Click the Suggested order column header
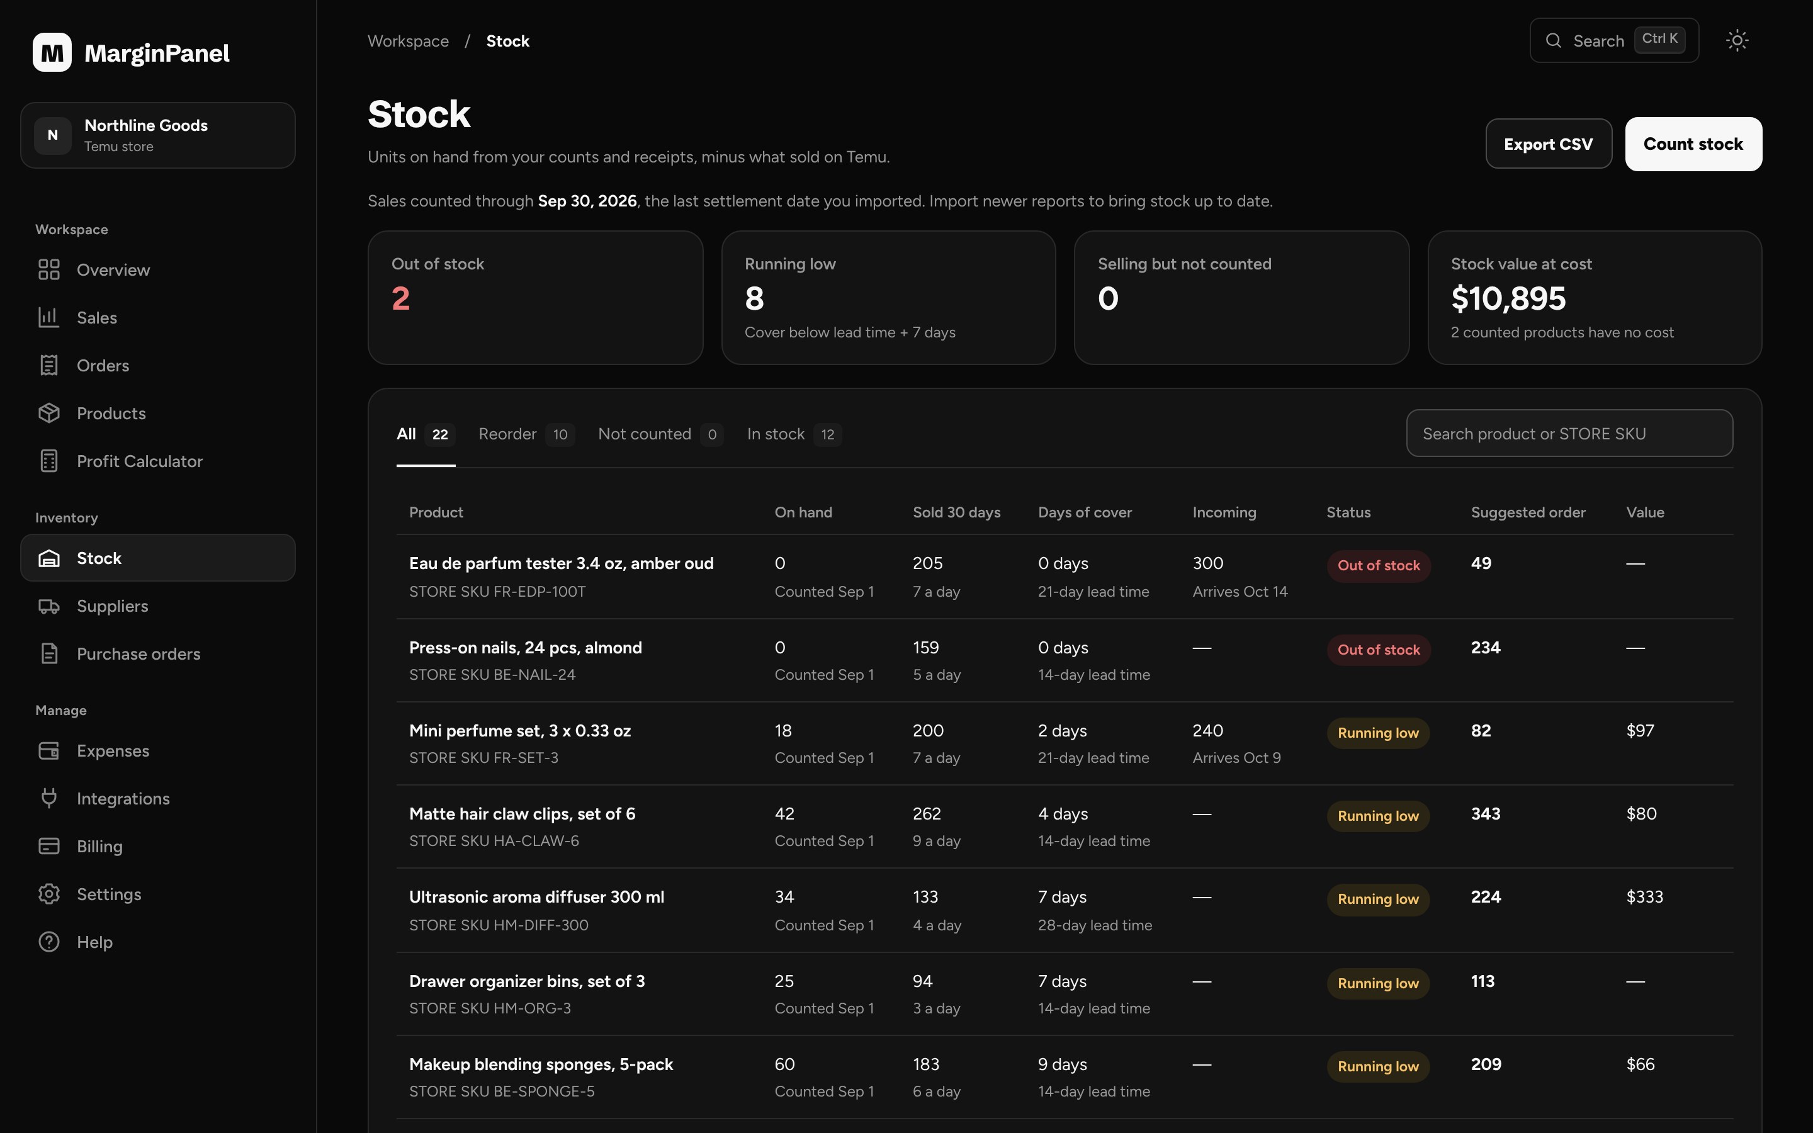The width and height of the screenshot is (1813, 1133). pyautogui.click(x=1528, y=512)
